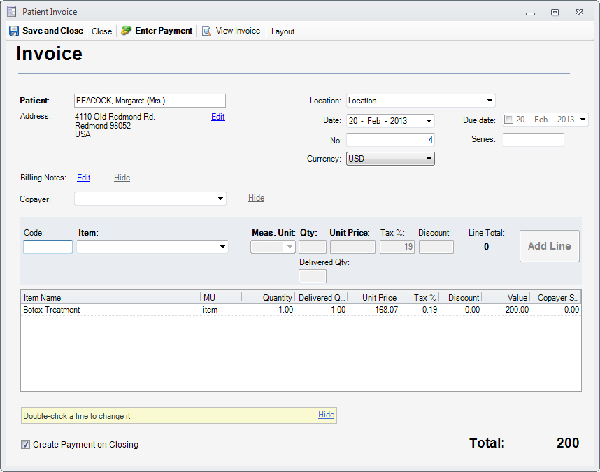600x472 pixels.
Task: Hide the double-click hint bar
Action: 326,415
